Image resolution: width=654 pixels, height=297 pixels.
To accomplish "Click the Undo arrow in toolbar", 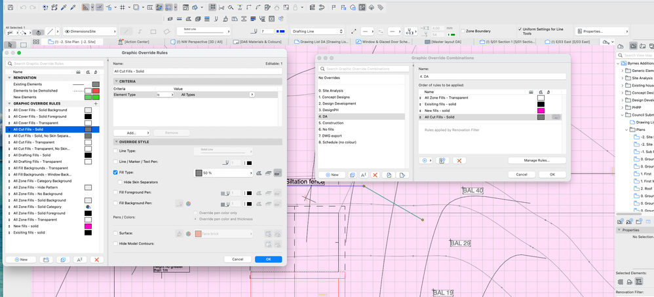I will (x=23, y=7).
